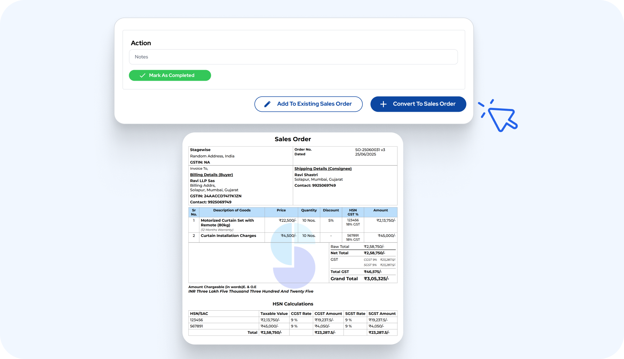Click the checkmark icon on Mark As Completed
This screenshot has height=359, width=624.
pos(142,76)
